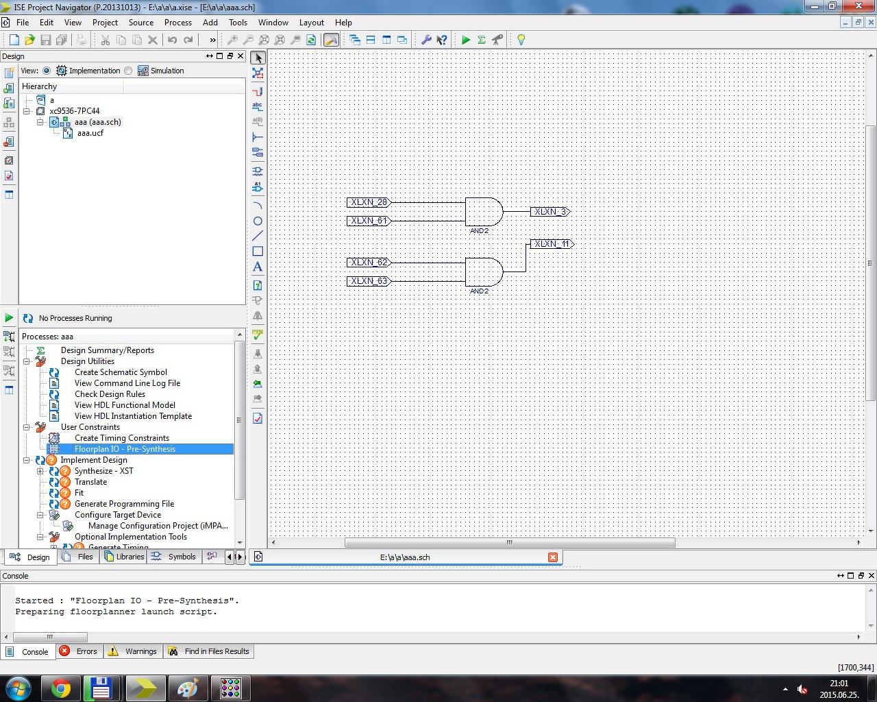Open the Process menu
Viewport: 877px width, 702px height.
[x=178, y=22]
